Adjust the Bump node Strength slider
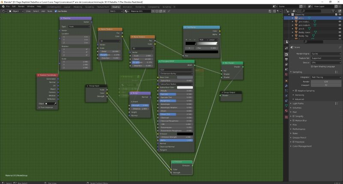 click(x=140, y=105)
